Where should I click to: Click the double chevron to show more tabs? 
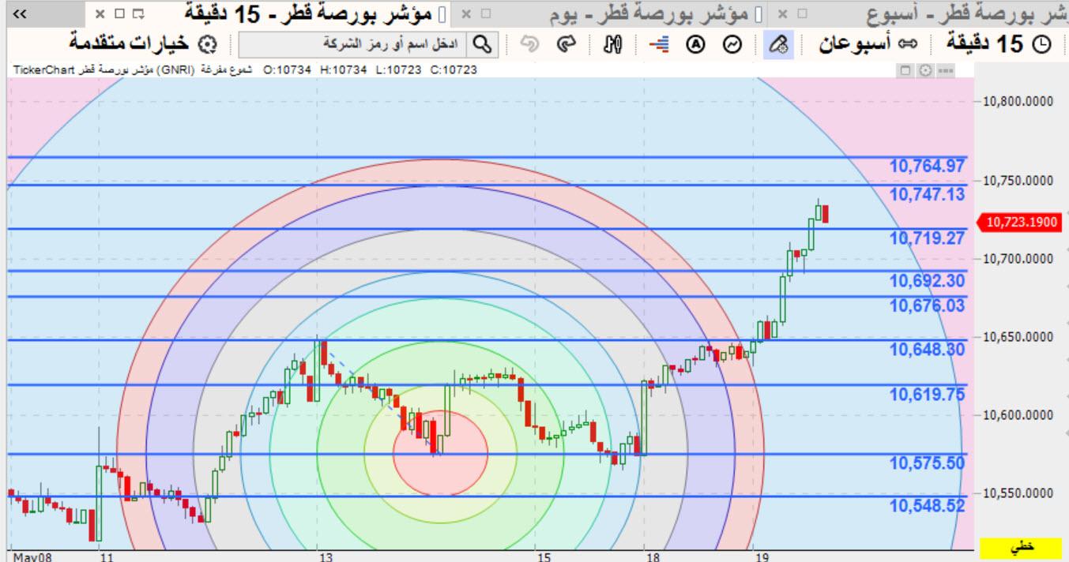tap(21, 14)
